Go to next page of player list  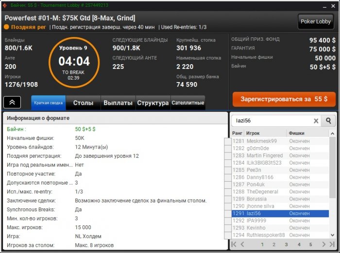[324, 244]
